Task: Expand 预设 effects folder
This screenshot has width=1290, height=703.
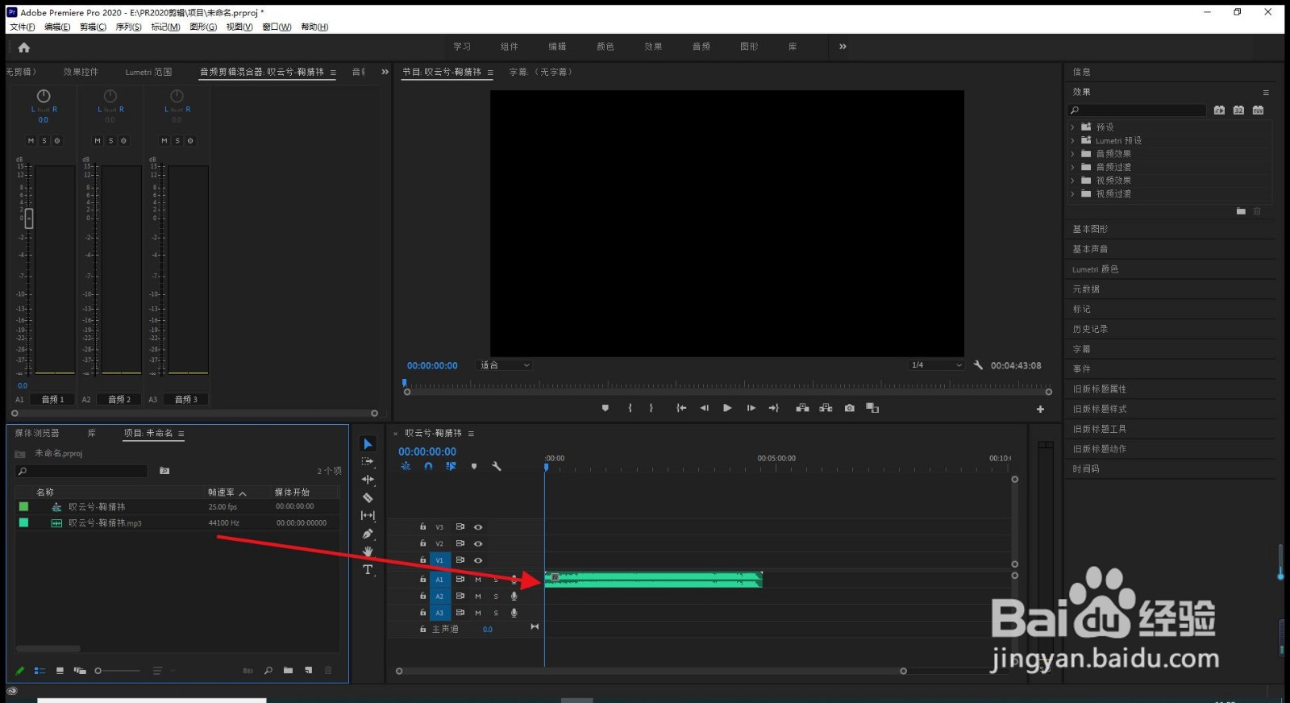Action: (x=1072, y=127)
